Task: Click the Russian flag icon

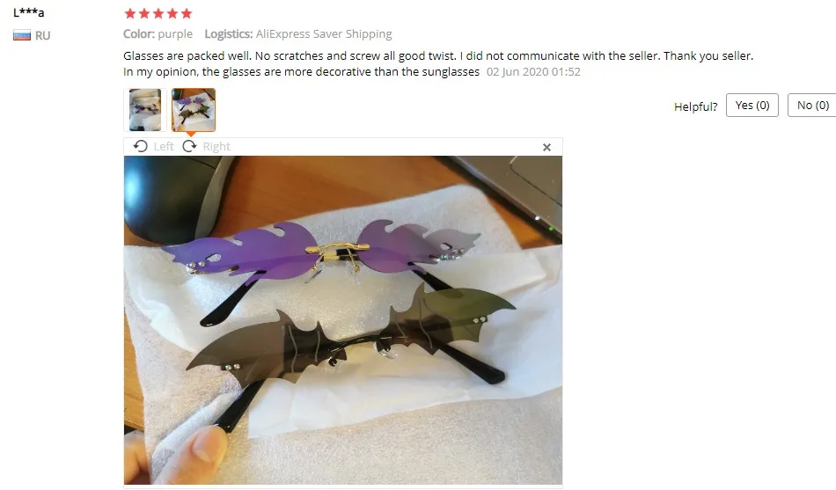Action: pos(22,36)
